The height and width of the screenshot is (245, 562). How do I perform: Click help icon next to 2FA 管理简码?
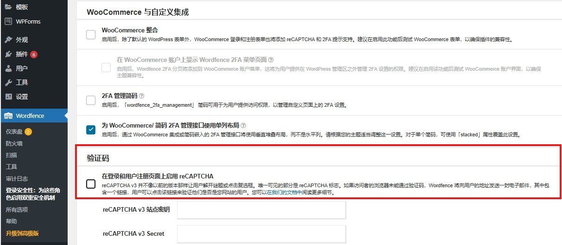tap(141, 96)
